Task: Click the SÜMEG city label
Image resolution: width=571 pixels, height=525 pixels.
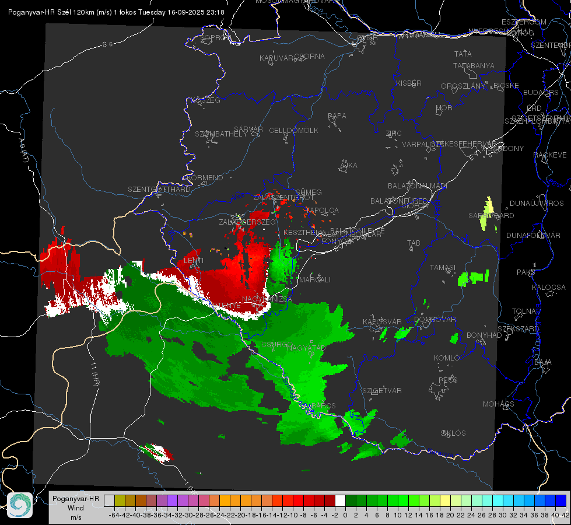Action: pos(309,192)
